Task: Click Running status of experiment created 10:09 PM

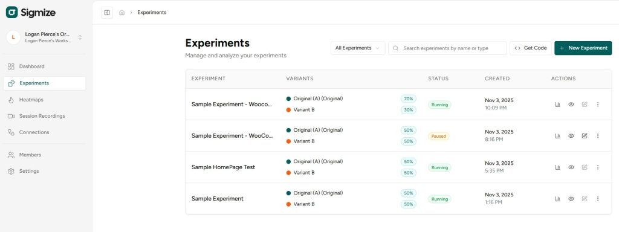Action: point(439,105)
